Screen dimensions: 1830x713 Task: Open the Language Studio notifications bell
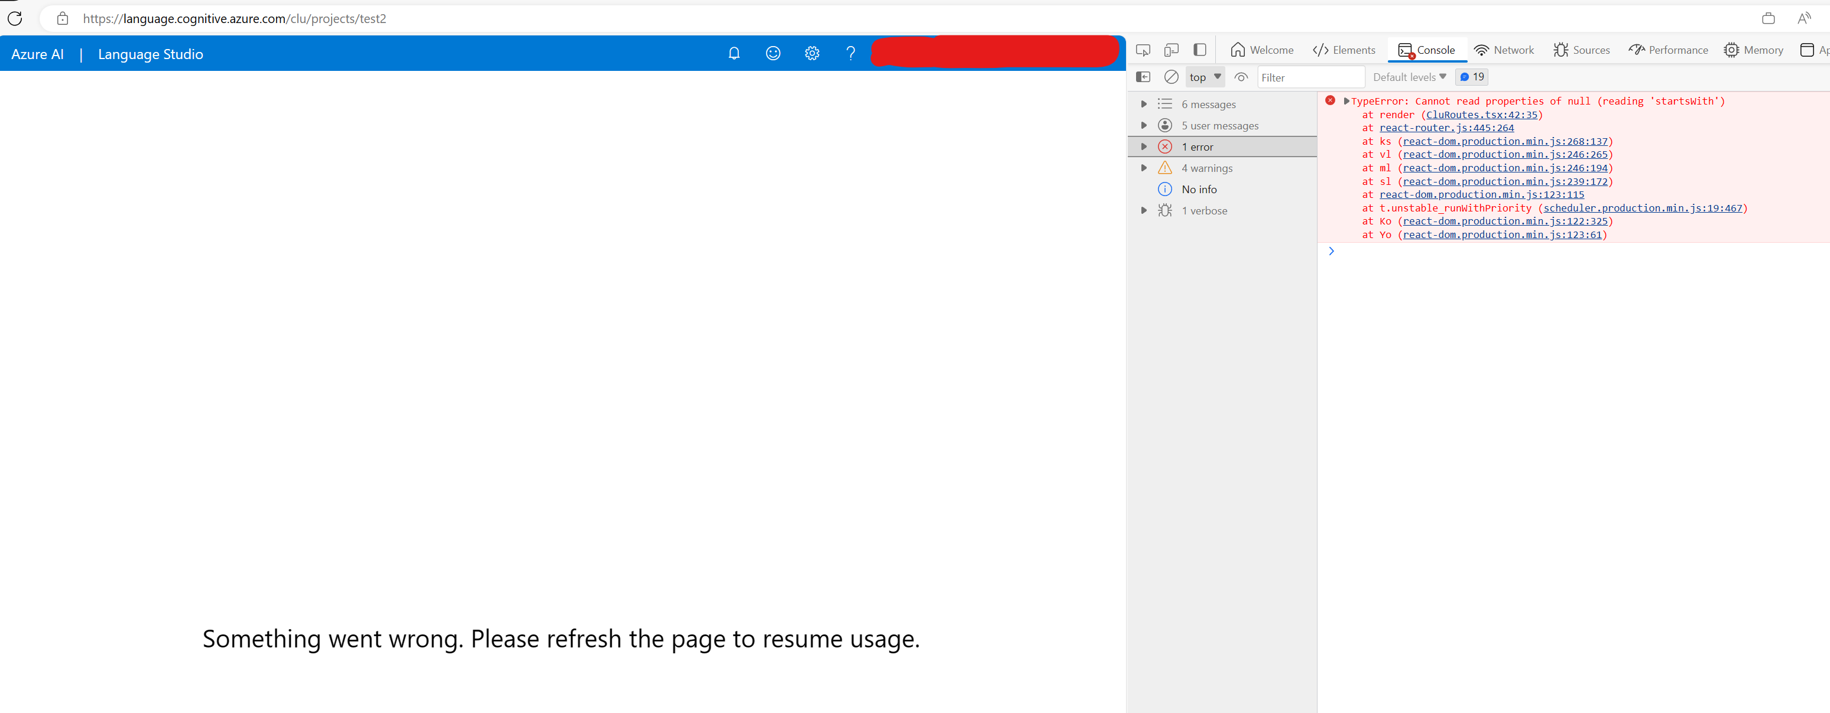tap(734, 53)
